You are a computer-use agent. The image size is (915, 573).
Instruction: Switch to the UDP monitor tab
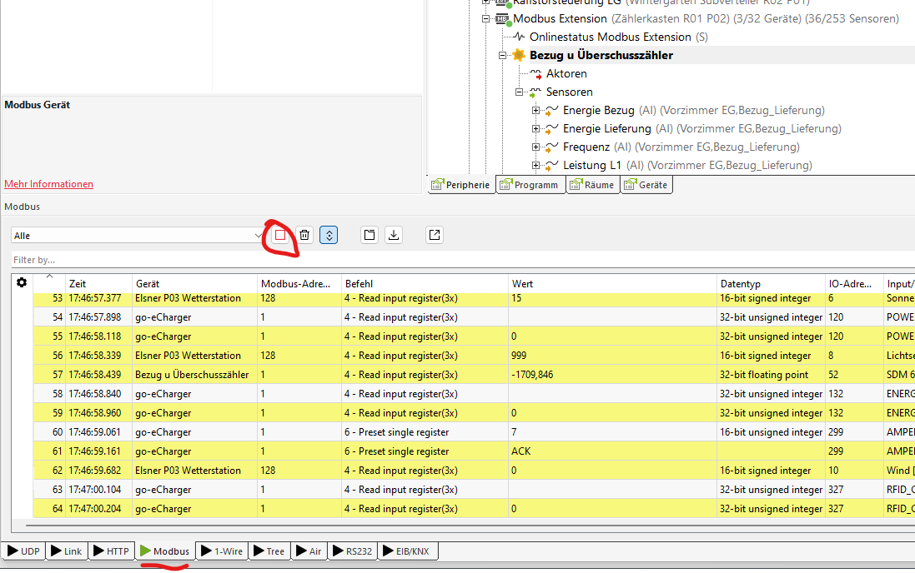point(23,551)
